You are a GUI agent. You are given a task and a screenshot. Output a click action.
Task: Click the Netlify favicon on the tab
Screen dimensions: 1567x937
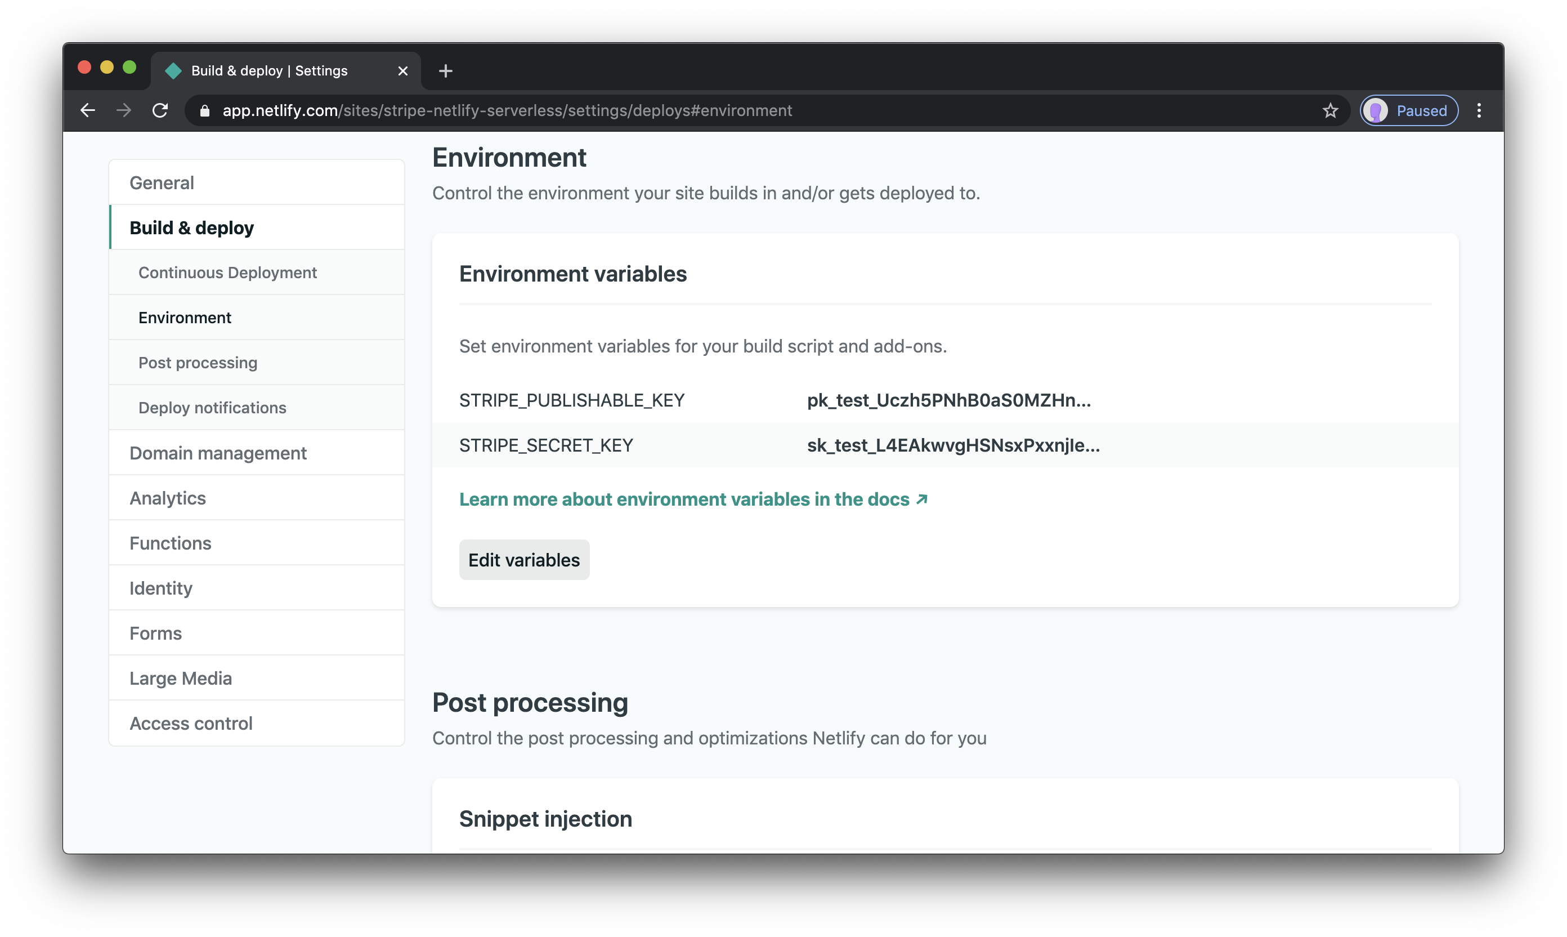[x=173, y=71]
